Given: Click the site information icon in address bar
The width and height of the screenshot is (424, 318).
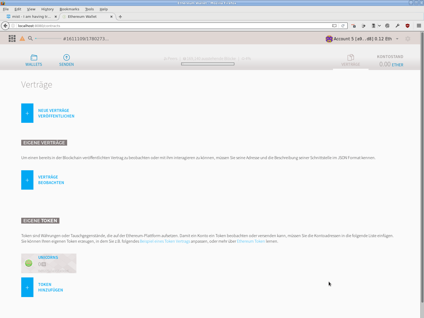Looking at the screenshot, I should coord(13,26).
